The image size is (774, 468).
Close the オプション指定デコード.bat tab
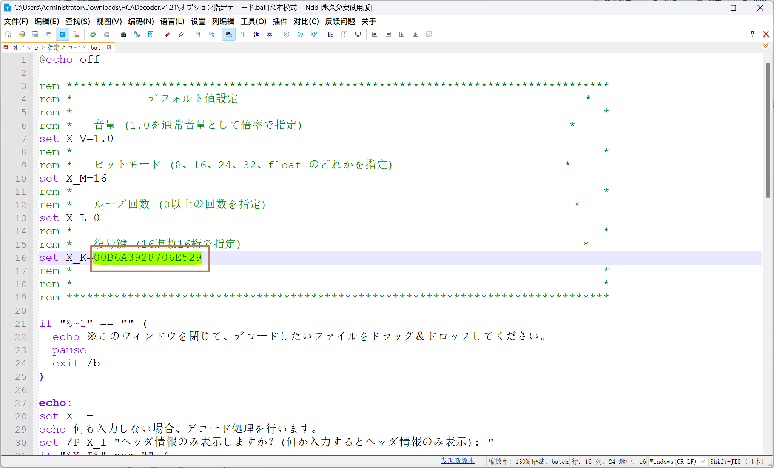109,48
